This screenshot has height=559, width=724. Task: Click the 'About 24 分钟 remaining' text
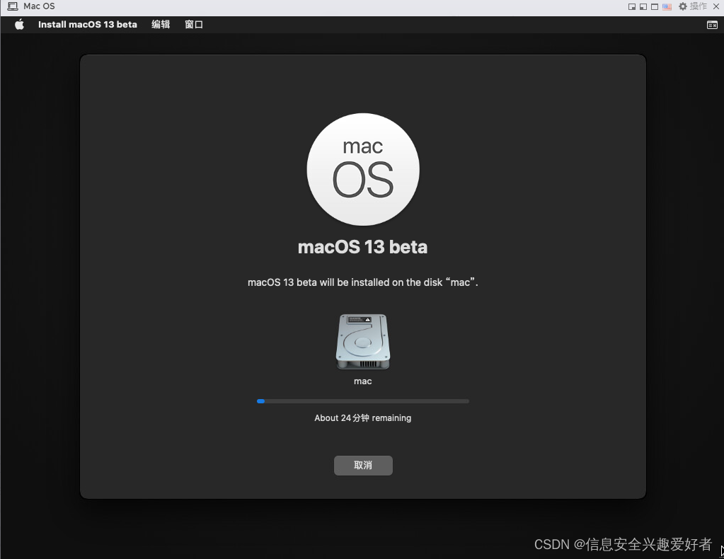[x=363, y=417]
